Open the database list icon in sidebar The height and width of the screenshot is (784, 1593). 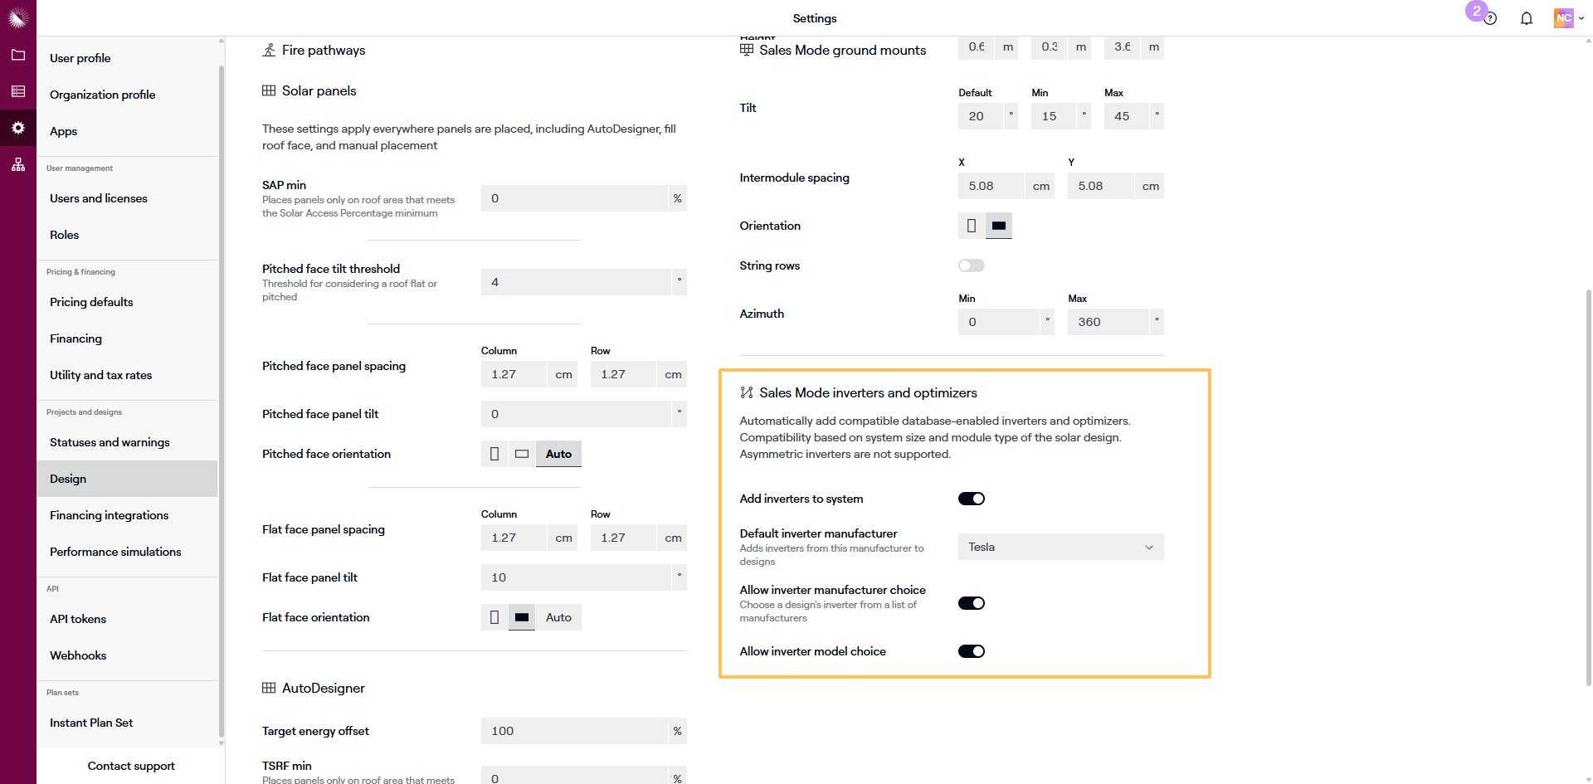click(18, 91)
